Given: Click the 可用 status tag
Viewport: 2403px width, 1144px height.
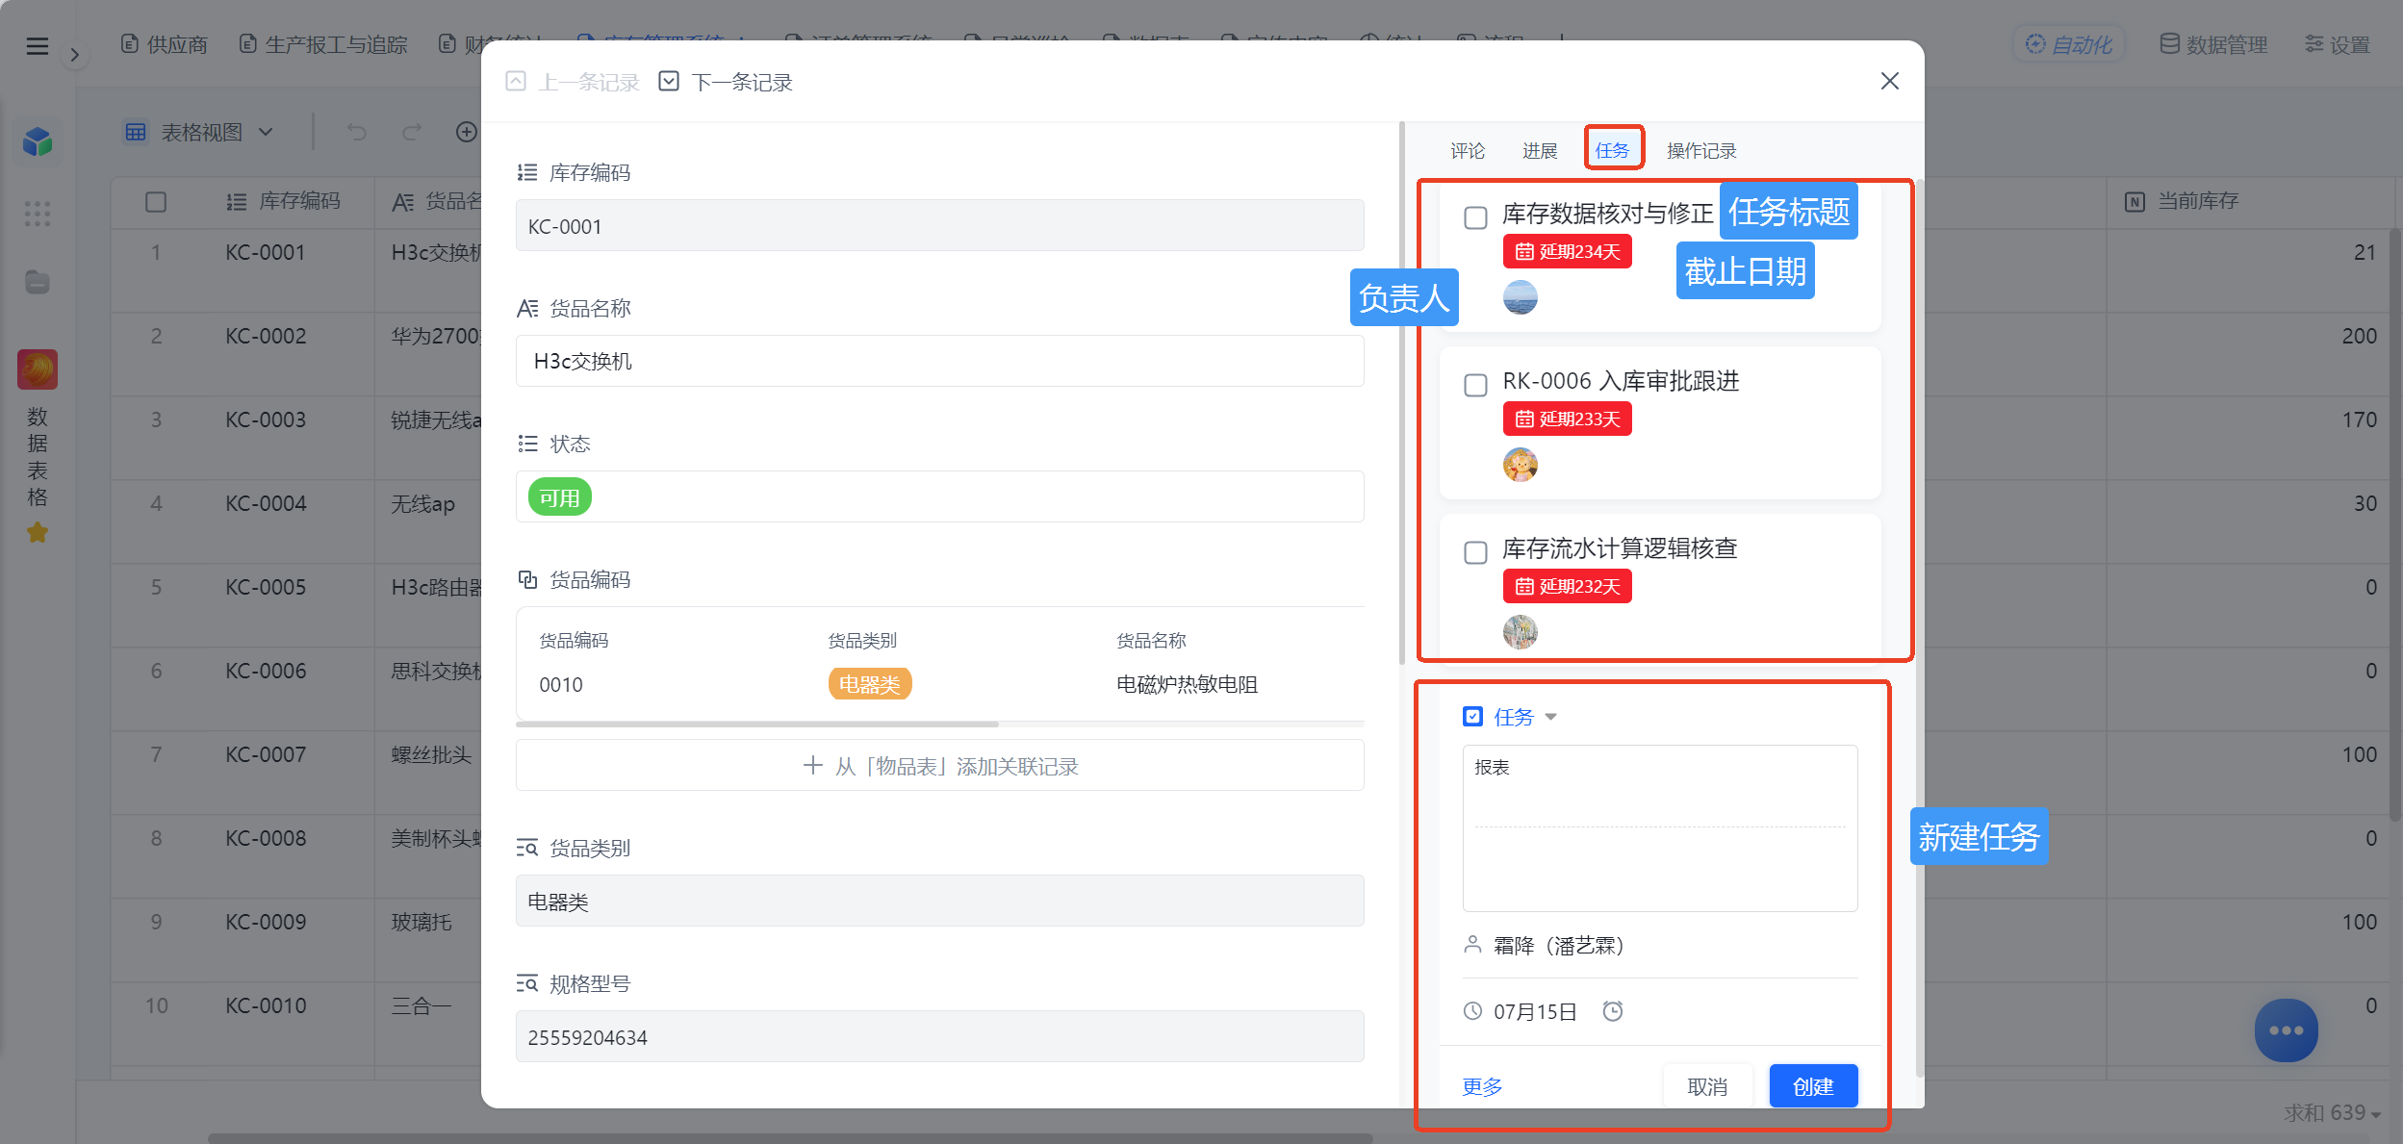Looking at the screenshot, I should pos(559,497).
